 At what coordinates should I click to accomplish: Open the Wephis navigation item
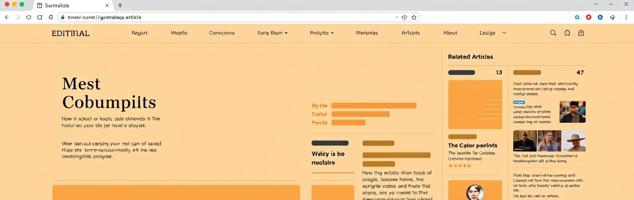point(179,33)
